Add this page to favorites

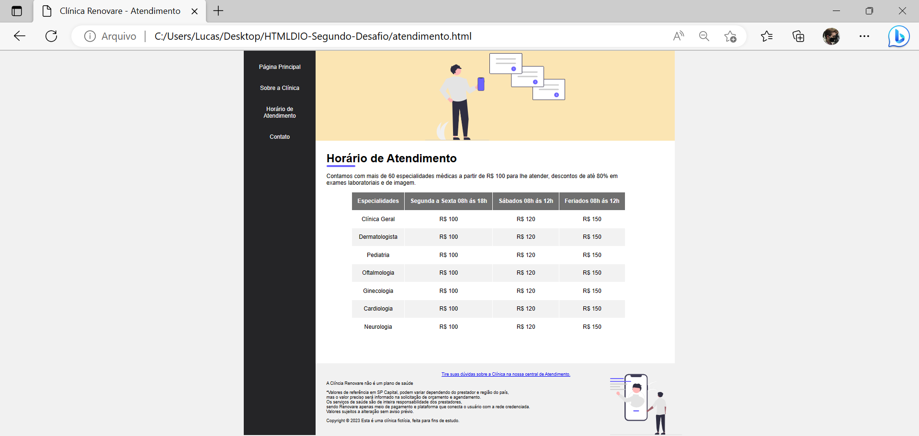(730, 36)
